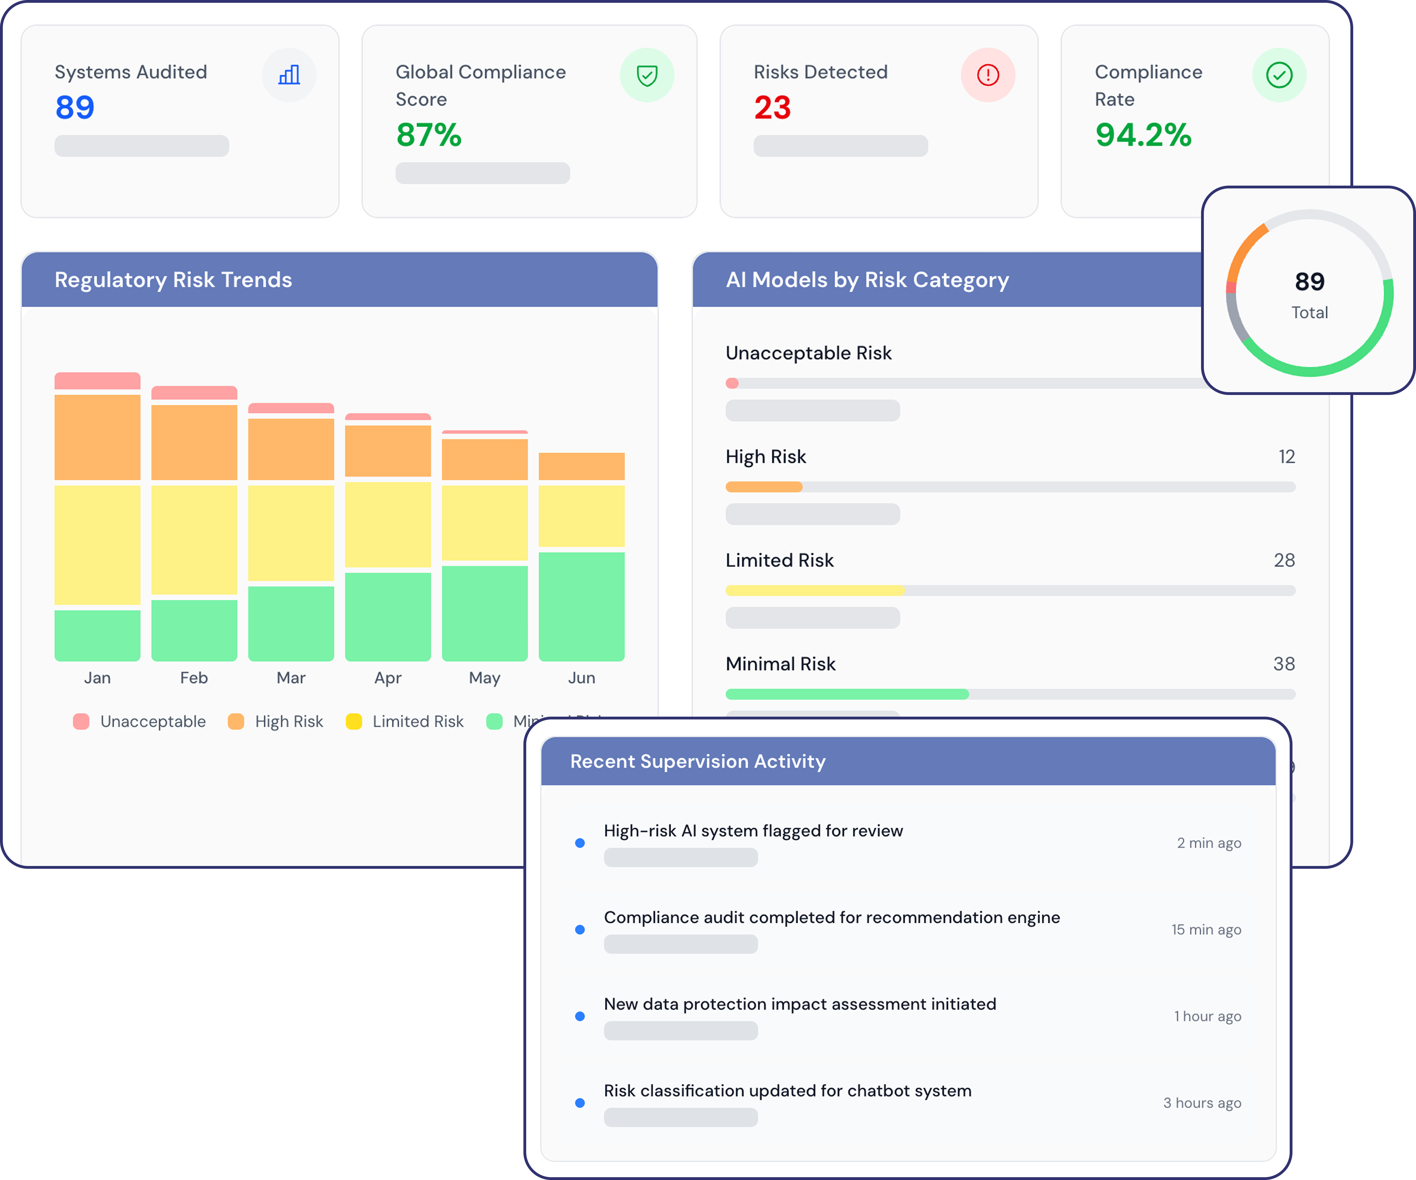This screenshot has width=1416, height=1180.
Task: Click the blue dot beside High-risk AI system flagged
Action: pyautogui.click(x=579, y=843)
